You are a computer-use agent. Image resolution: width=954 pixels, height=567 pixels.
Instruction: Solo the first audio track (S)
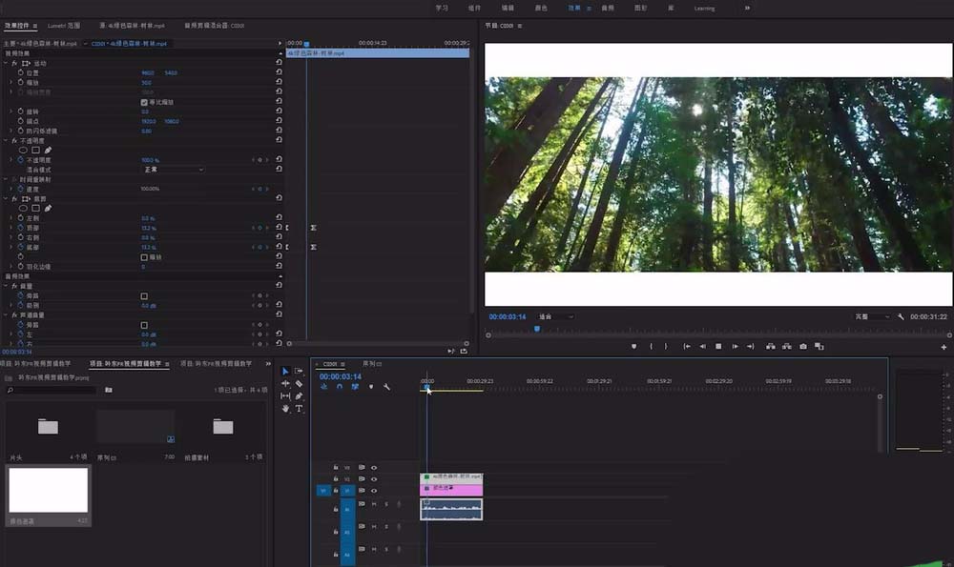(386, 504)
